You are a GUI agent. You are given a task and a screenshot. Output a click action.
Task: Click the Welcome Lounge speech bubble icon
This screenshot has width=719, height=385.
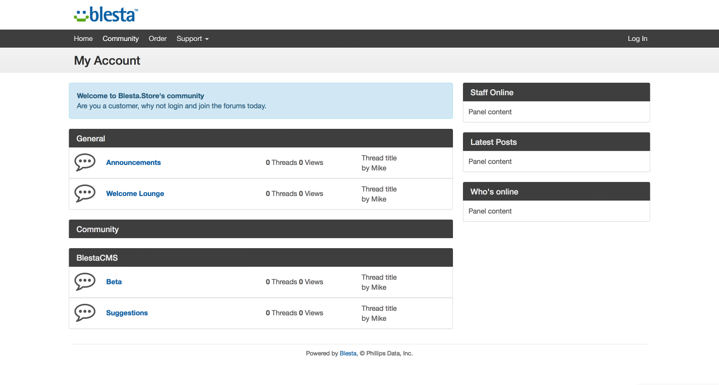coord(85,194)
